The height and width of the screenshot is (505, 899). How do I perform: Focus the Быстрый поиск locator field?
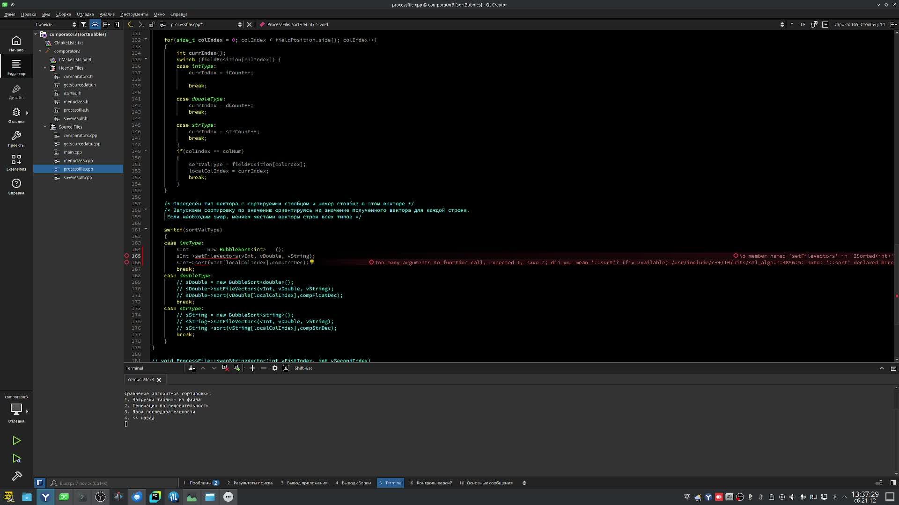pos(113,483)
